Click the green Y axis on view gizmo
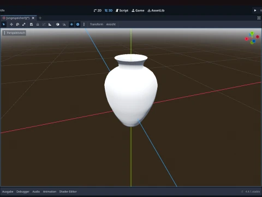 point(252,33)
